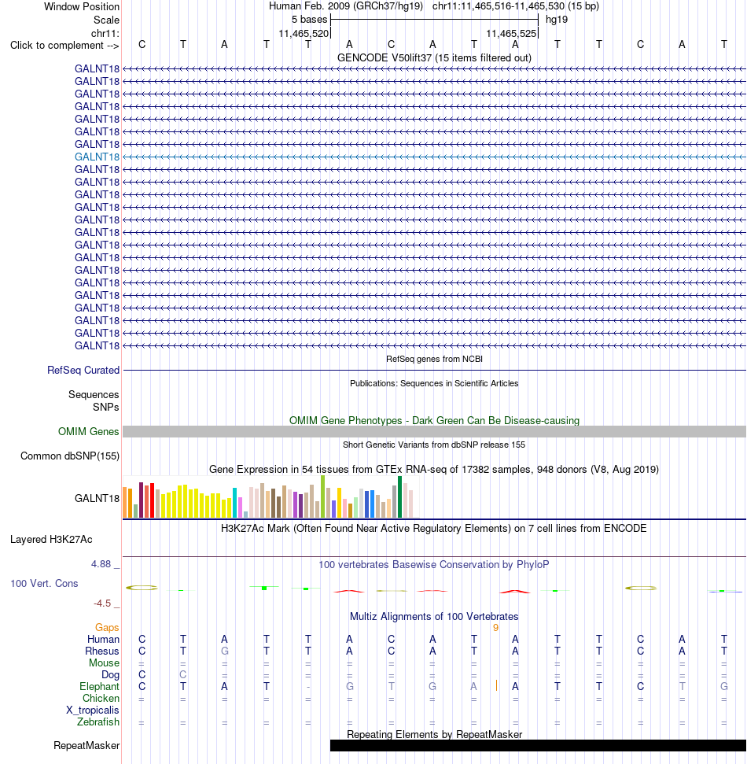Click the gray G mismatch in Rhesus row
Viewport: 747px width, 764px height.
pyautogui.click(x=224, y=651)
